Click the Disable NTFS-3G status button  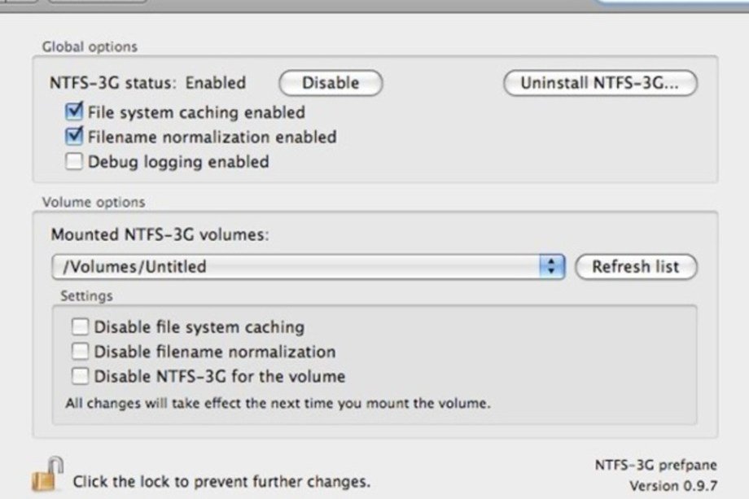click(x=331, y=83)
